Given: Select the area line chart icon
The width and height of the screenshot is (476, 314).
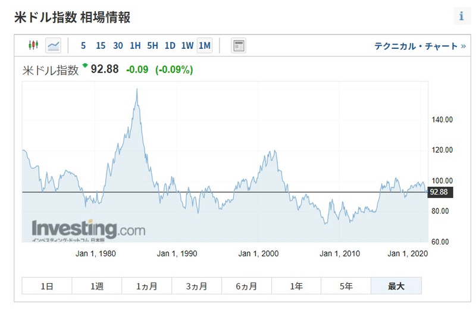Looking at the screenshot, I should click(x=53, y=46).
